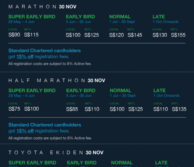Click the TOYOTA EKIDEN 30 NOV heading
Viewport: 194px width, 167px height.
point(56,153)
